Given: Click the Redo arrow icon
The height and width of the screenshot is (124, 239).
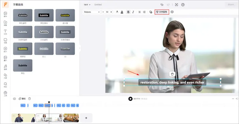Looking at the screenshot, I should point(168,5).
